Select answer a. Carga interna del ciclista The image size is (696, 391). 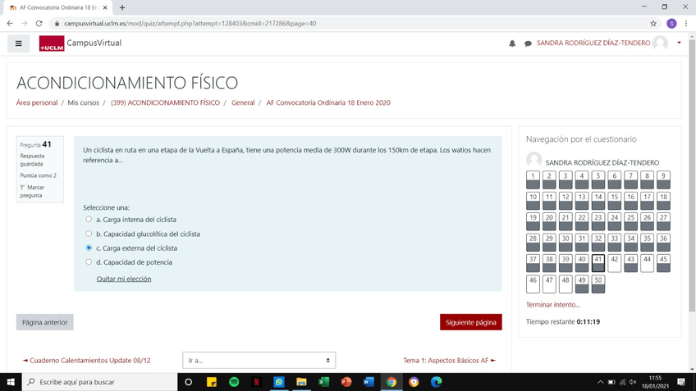point(89,220)
